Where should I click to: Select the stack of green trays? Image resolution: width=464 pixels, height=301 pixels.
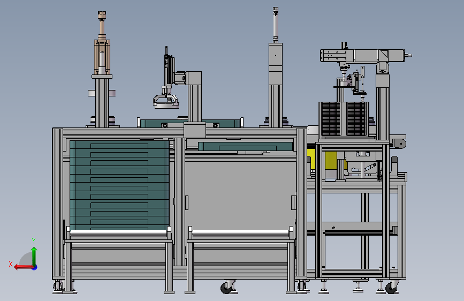point(119,185)
